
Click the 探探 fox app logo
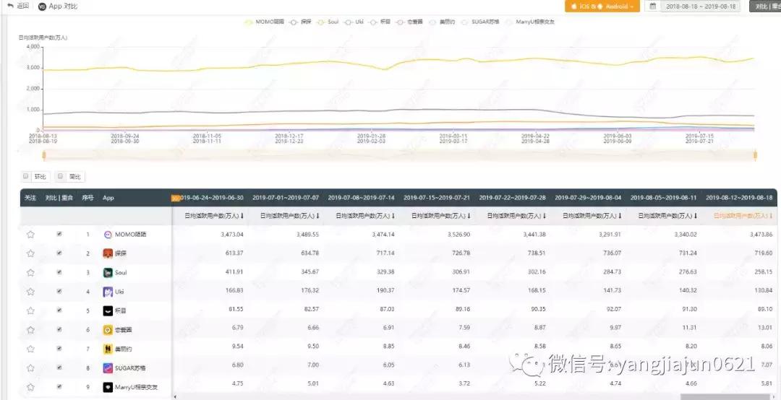(108, 253)
